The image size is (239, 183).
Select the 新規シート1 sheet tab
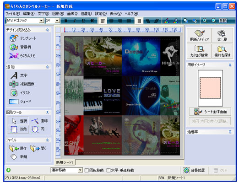point(65,162)
